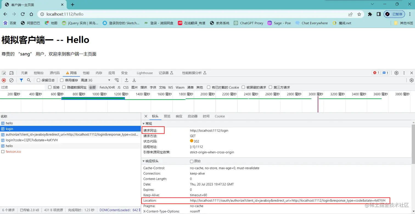Viewport: 415px width, 214px height.
Task: Open the 源代码 panel
Action: click(55, 73)
